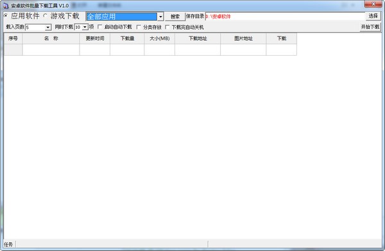Sort by the 名称 column header
This screenshot has height=251, width=385.
pyautogui.click(x=51, y=38)
